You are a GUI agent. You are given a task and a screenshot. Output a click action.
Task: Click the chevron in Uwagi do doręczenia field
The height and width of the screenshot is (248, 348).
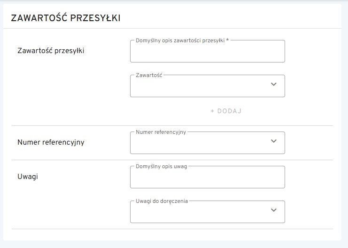(274, 210)
